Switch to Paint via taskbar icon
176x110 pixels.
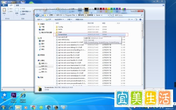point(64,108)
